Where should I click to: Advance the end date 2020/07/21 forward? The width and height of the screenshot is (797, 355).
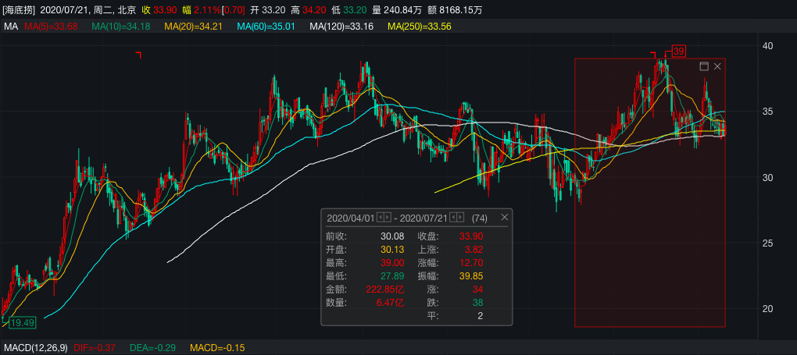(x=460, y=218)
